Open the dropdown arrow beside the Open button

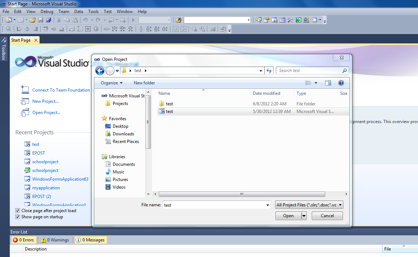304,216
